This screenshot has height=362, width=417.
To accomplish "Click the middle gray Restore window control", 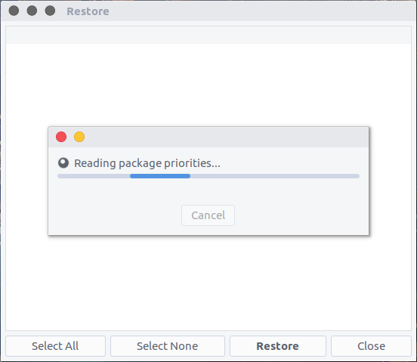I will (x=32, y=11).
